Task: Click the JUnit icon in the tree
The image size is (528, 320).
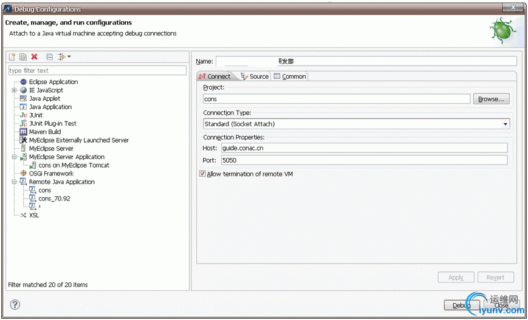Action: click(x=23, y=115)
